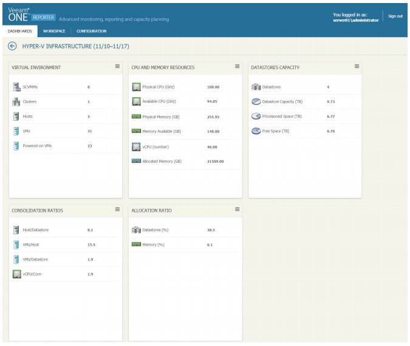Click the Powered-on VMs icon
The width and height of the screenshot is (410, 346).
tap(16, 146)
